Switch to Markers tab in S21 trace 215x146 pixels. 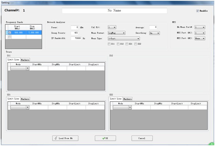(25, 99)
